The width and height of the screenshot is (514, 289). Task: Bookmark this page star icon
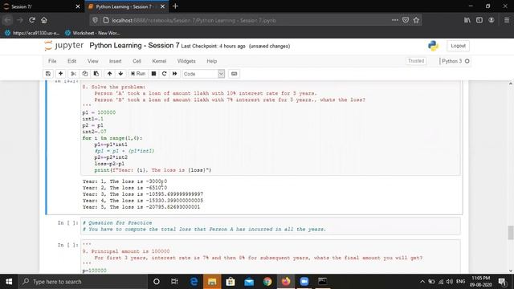[x=416, y=20]
